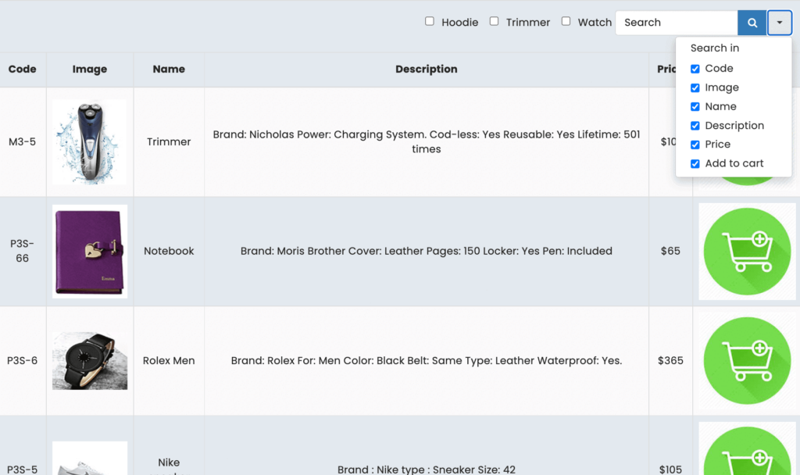
Task: Click the Moris Brother notebook description
Action: [427, 251]
